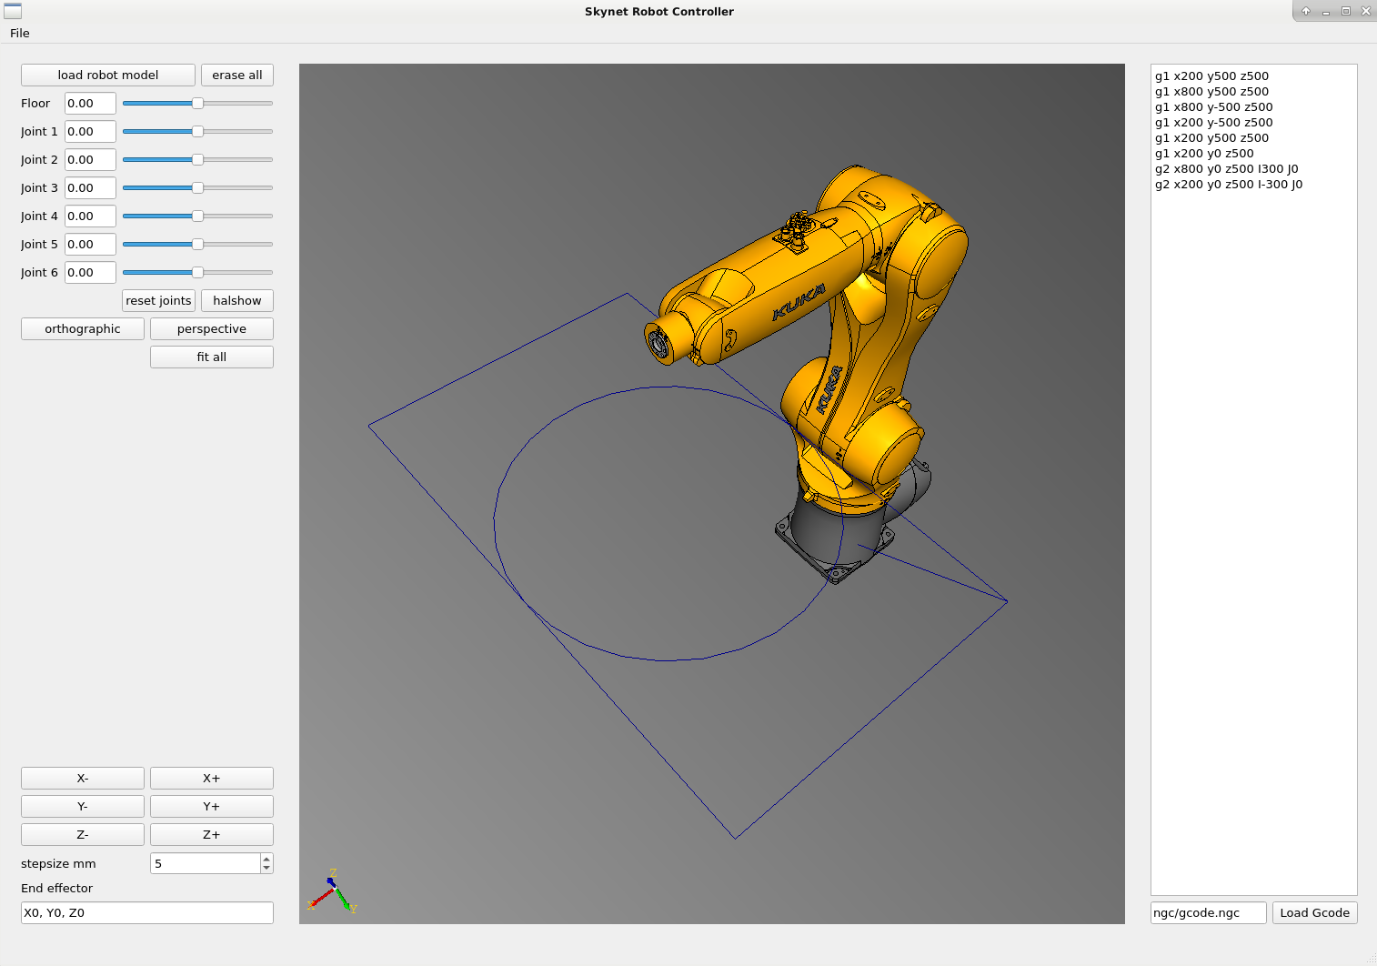Click the Joint 5 value field
The width and height of the screenshot is (1377, 966).
pos(90,245)
